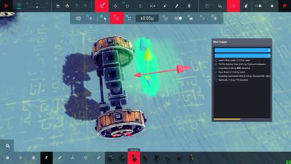Enable the NoSounds mod checkbox
The width and height of the screenshot is (291, 164).
click(216, 80)
